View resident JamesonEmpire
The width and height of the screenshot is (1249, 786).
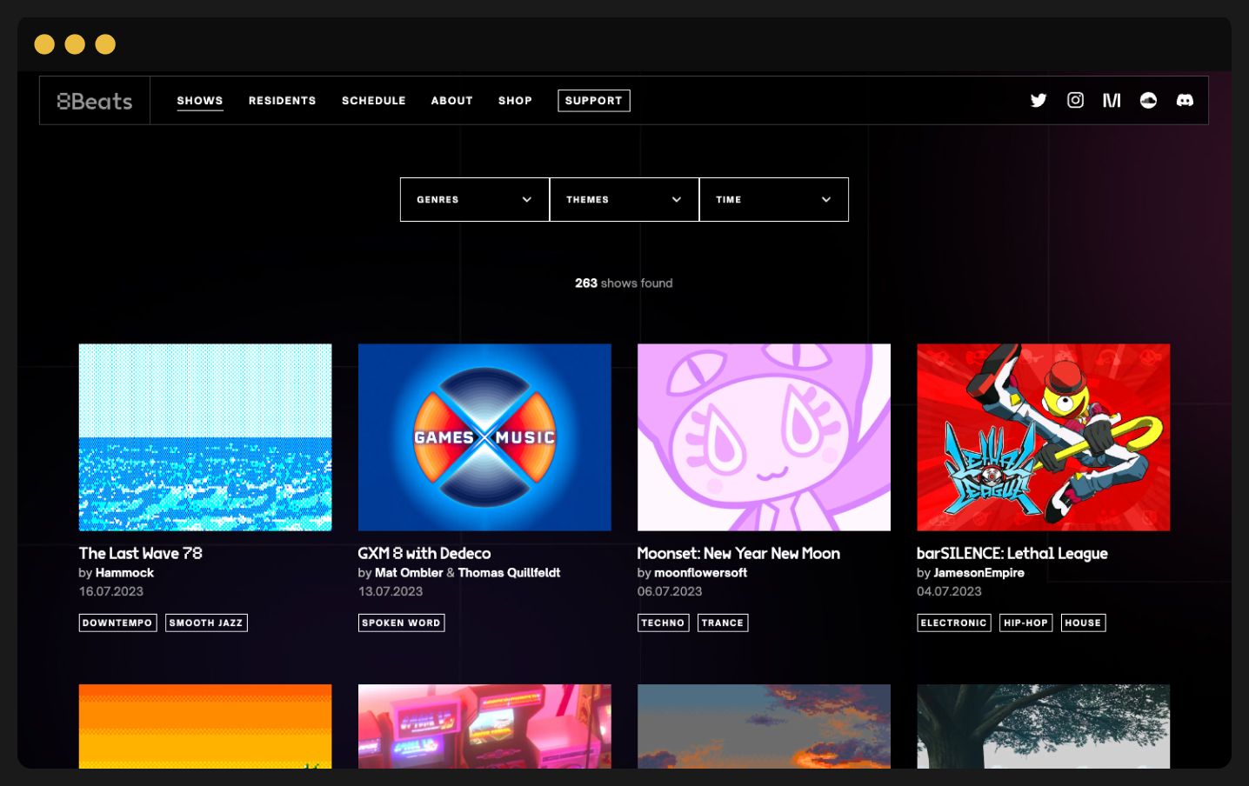coord(978,573)
